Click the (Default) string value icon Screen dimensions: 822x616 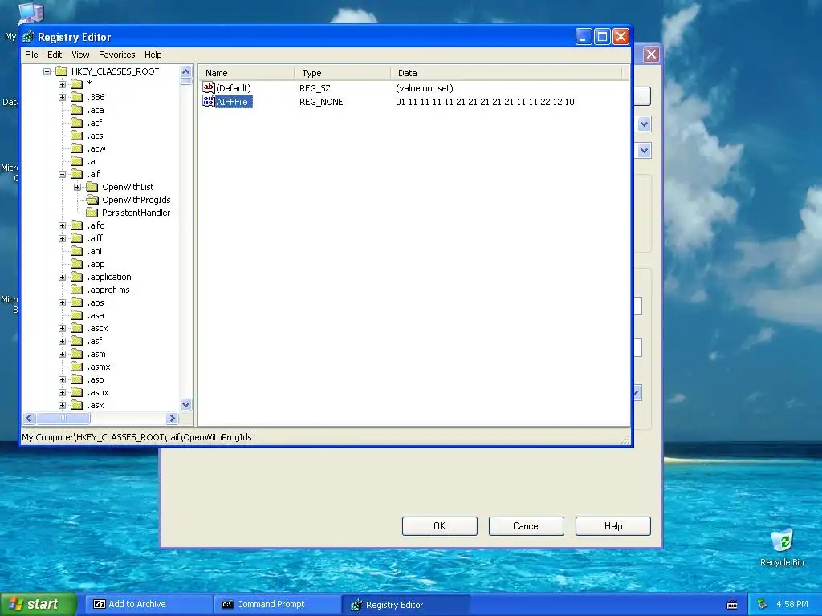[209, 87]
